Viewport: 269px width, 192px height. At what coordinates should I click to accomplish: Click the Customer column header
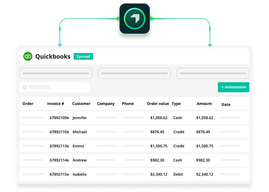coord(81,104)
